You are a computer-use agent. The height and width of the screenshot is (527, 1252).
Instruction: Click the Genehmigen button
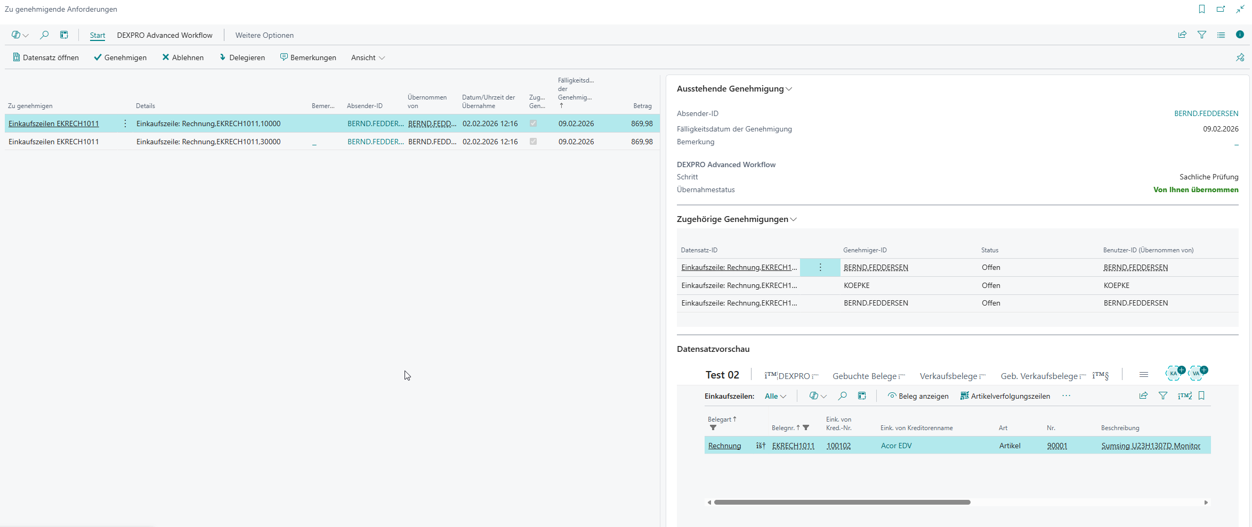pos(120,57)
